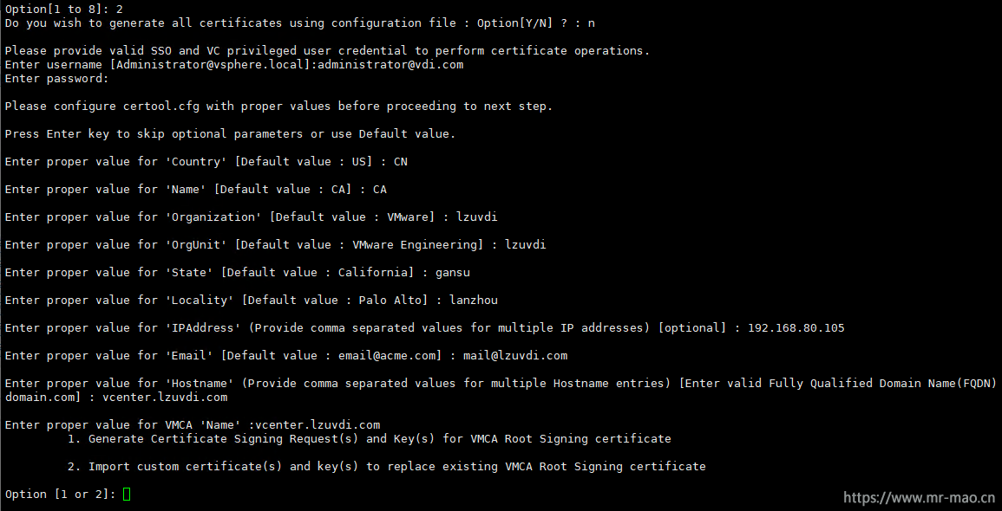
Task: Click the 'Option[1 to 8]: 2' line
Action: pos(63,9)
